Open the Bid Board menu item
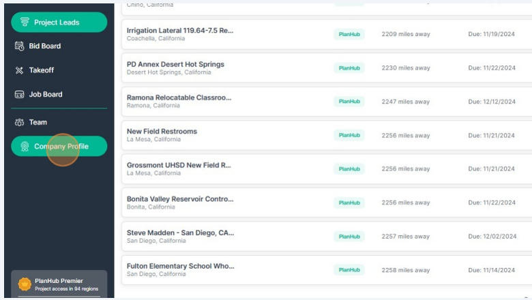 (59, 46)
